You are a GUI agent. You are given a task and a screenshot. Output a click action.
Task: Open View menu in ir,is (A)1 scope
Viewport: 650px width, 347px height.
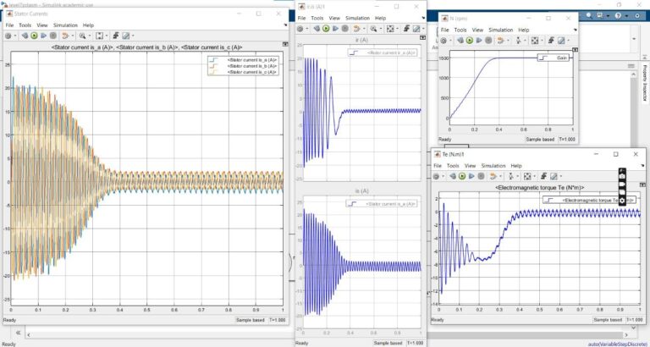[x=334, y=19]
